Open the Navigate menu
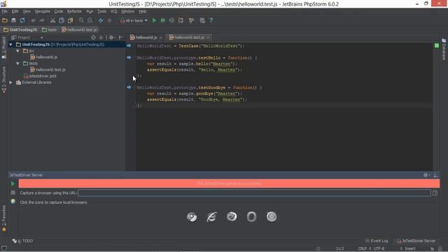448x252 pixels. [x=42, y=11]
